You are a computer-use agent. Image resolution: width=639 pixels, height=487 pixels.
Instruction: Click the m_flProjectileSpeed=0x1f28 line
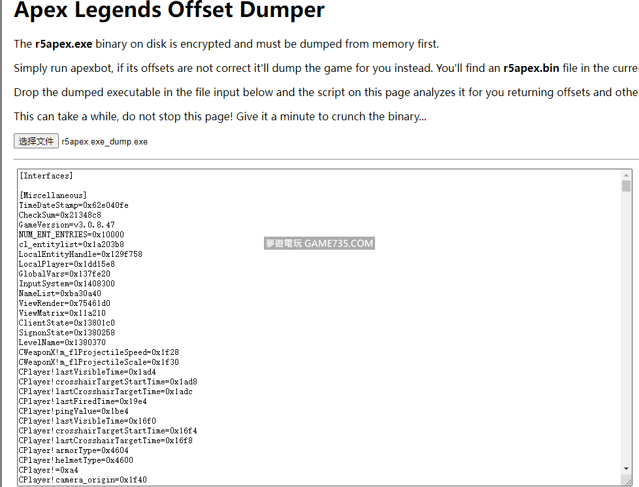[x=99, y=352]
